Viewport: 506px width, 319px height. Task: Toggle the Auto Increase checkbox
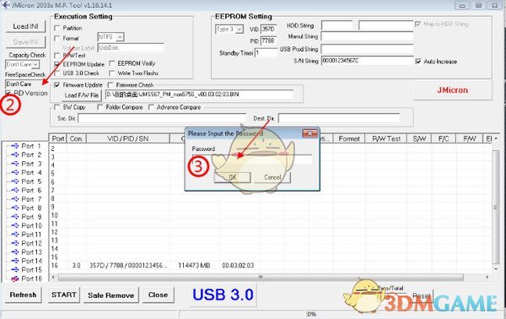coord(418,62)
